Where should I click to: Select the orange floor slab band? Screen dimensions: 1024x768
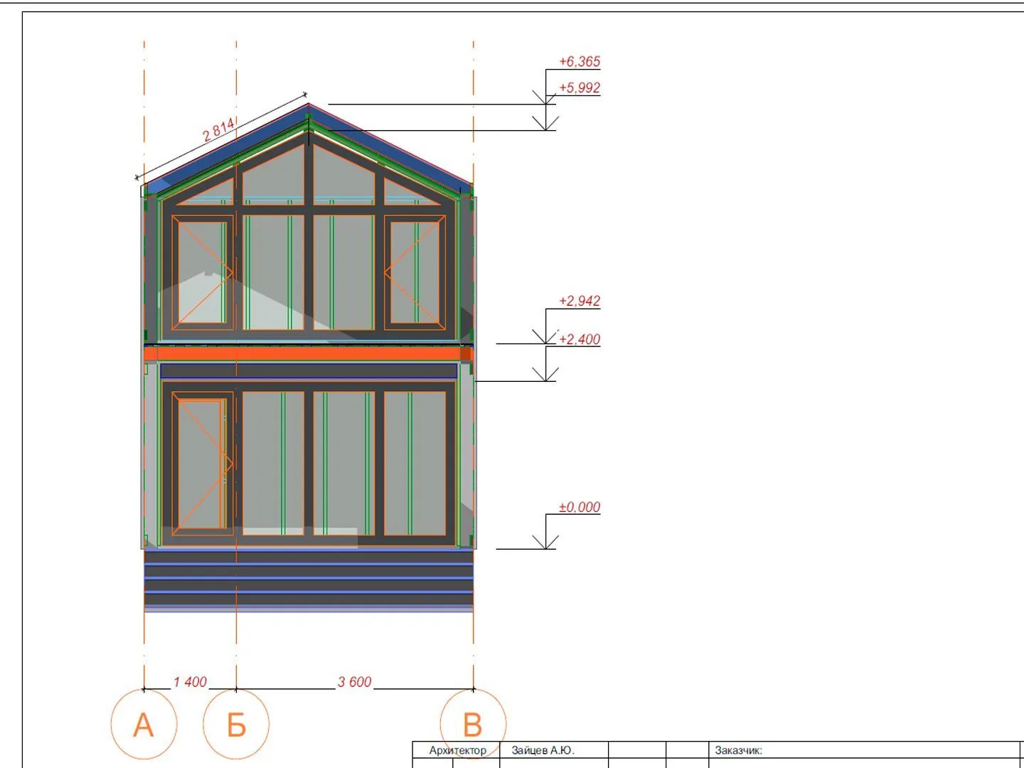point(309,353)
